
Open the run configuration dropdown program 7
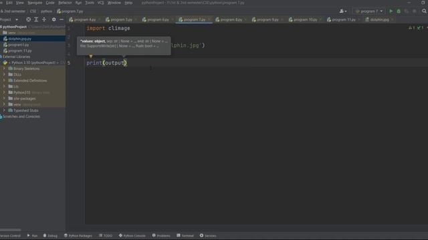click(x=368, y=11)
